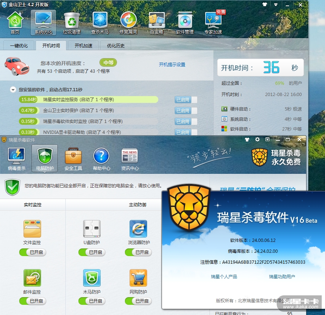325x315 pixels.
Task: Open 安全工具 toolbox in 瑞星
Action: pyautogui.click(x=73, y=159)
